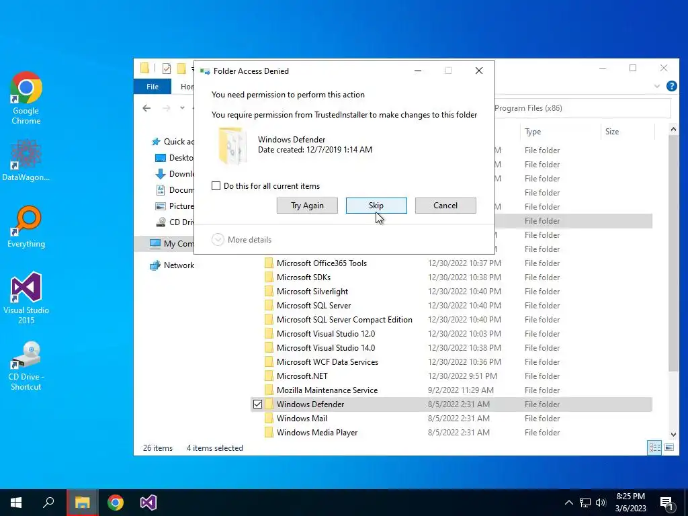Check Do this for all current items

click(216, 185)
